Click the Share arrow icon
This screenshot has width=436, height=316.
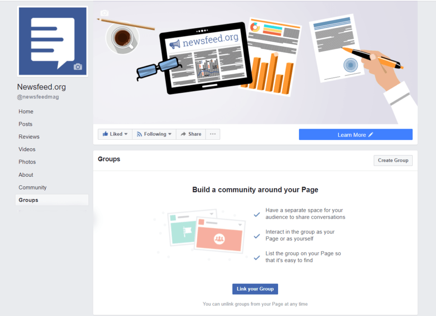point(183,134)
